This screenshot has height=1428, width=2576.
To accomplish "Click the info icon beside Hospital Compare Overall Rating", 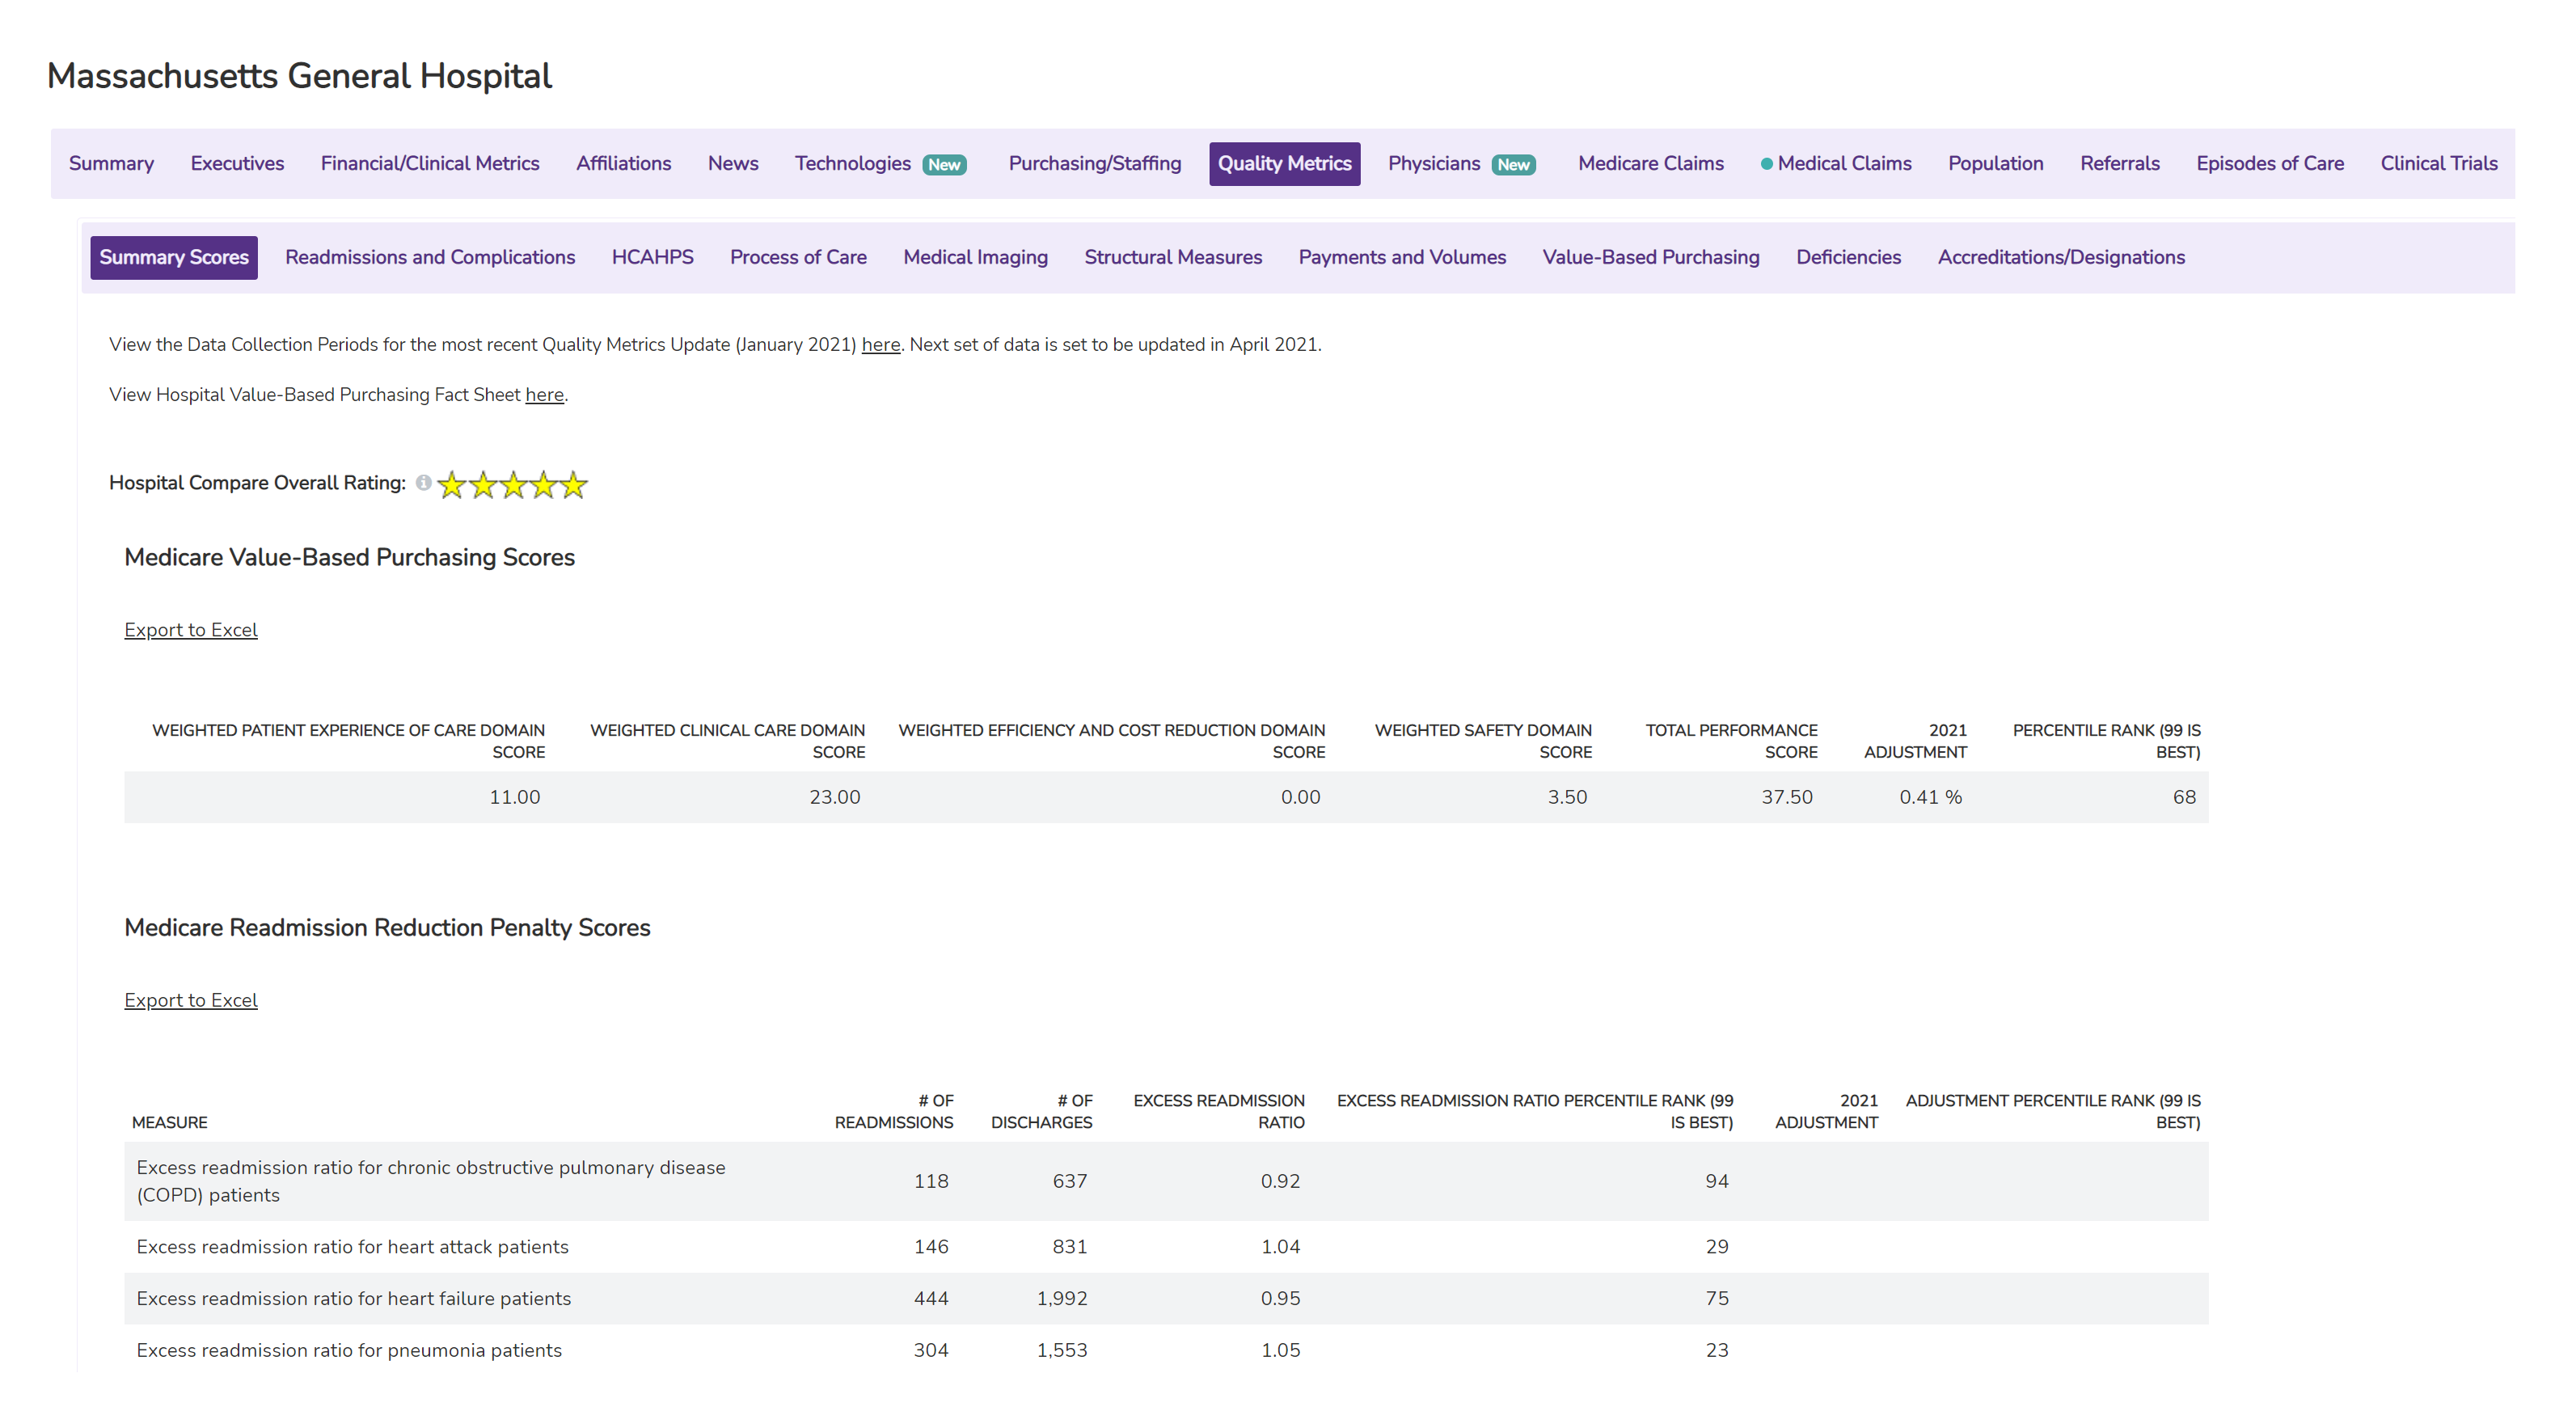I will (423, 483).
